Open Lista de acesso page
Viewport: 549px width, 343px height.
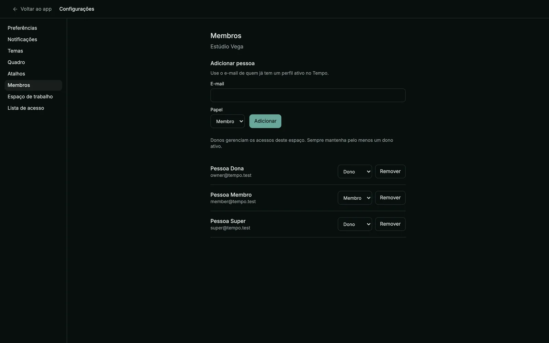(x=33, y=108)
